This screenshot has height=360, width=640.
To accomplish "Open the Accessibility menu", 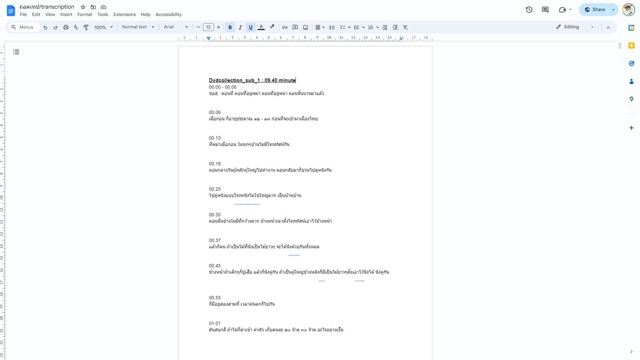I will point(168,14).
